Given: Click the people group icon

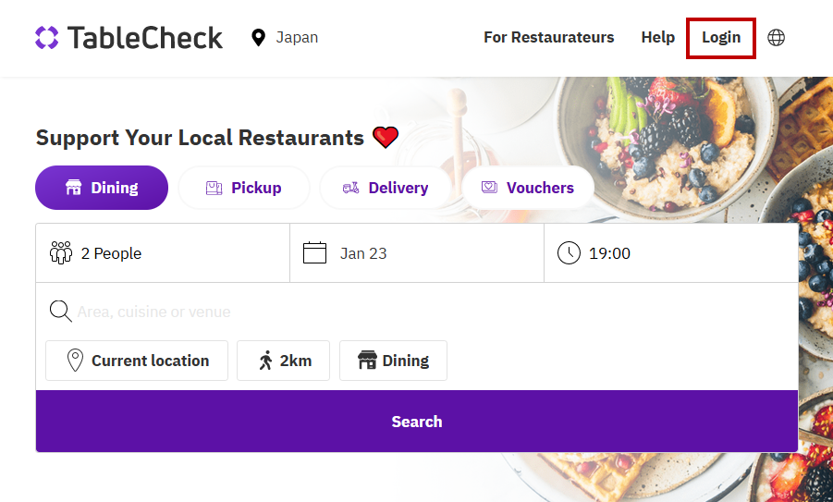Looking at the screenshot, I should tap(61, 253).
